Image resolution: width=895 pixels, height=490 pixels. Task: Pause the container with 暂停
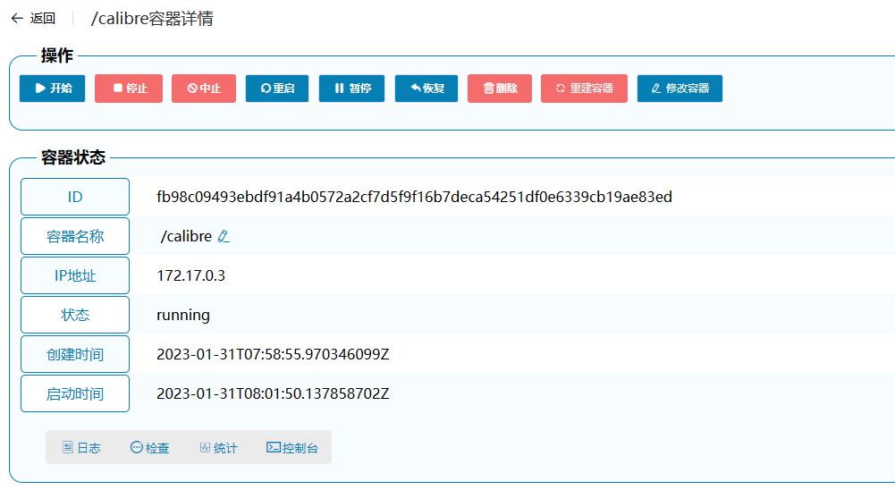pos(352,89)
